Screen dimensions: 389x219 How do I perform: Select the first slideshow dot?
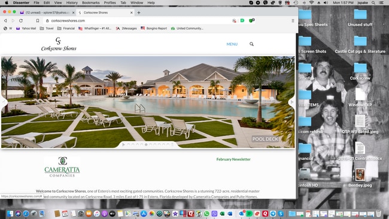pyautogui.click(x=129, y=145)
